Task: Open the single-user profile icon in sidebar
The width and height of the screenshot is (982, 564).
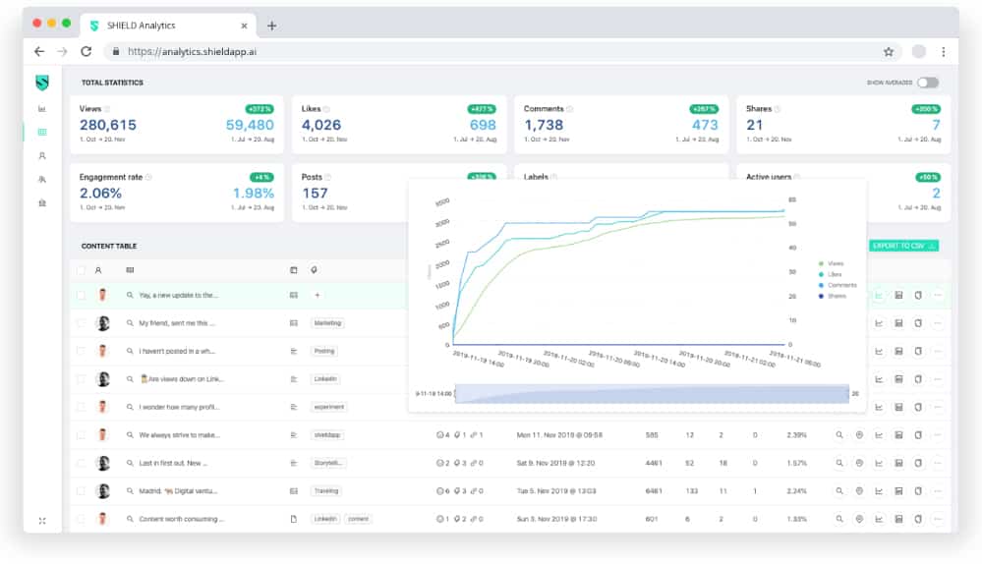Action: [42, 155]
